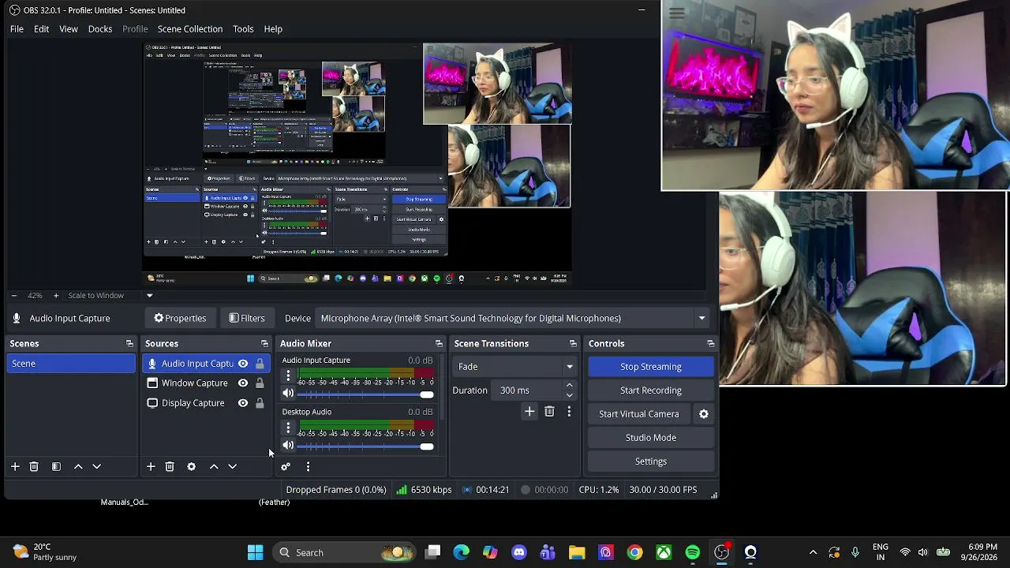Screen dimensions: 1010x568
Task: Expand the Fade transition dropdown
Action: 514,367
